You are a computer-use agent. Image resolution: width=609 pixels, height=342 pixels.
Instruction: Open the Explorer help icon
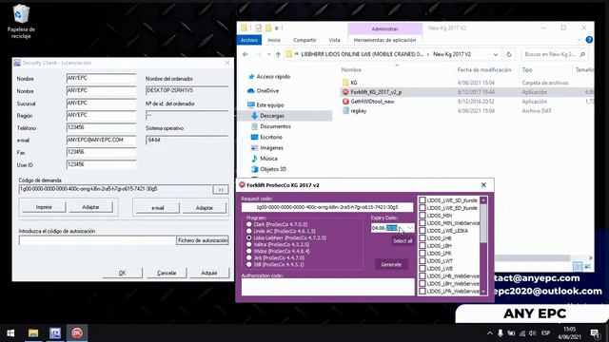click(589, 40)
